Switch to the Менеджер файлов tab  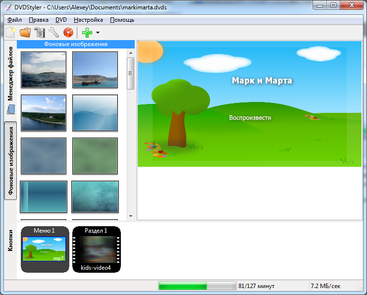(10, 73)
